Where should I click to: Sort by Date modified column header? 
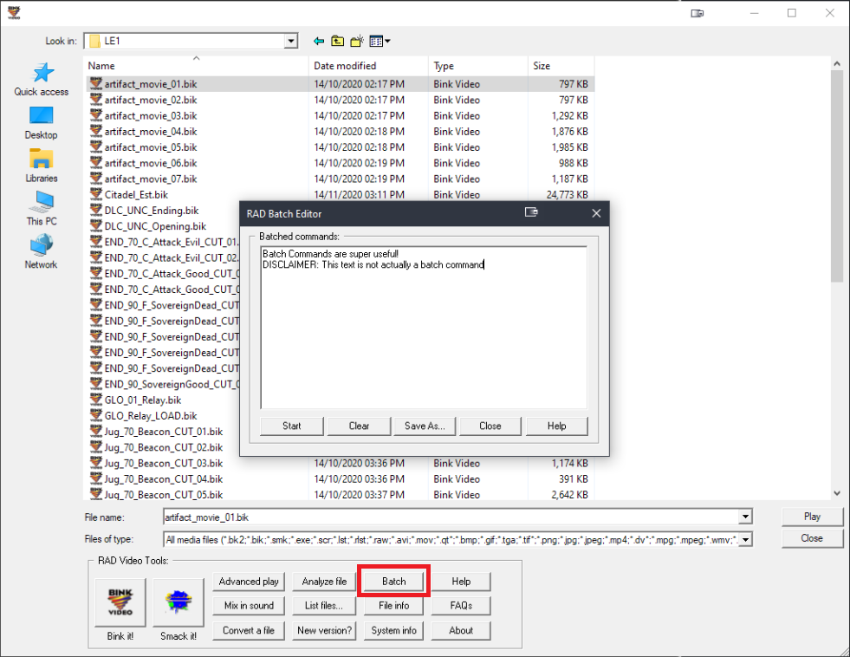point(368,66)
